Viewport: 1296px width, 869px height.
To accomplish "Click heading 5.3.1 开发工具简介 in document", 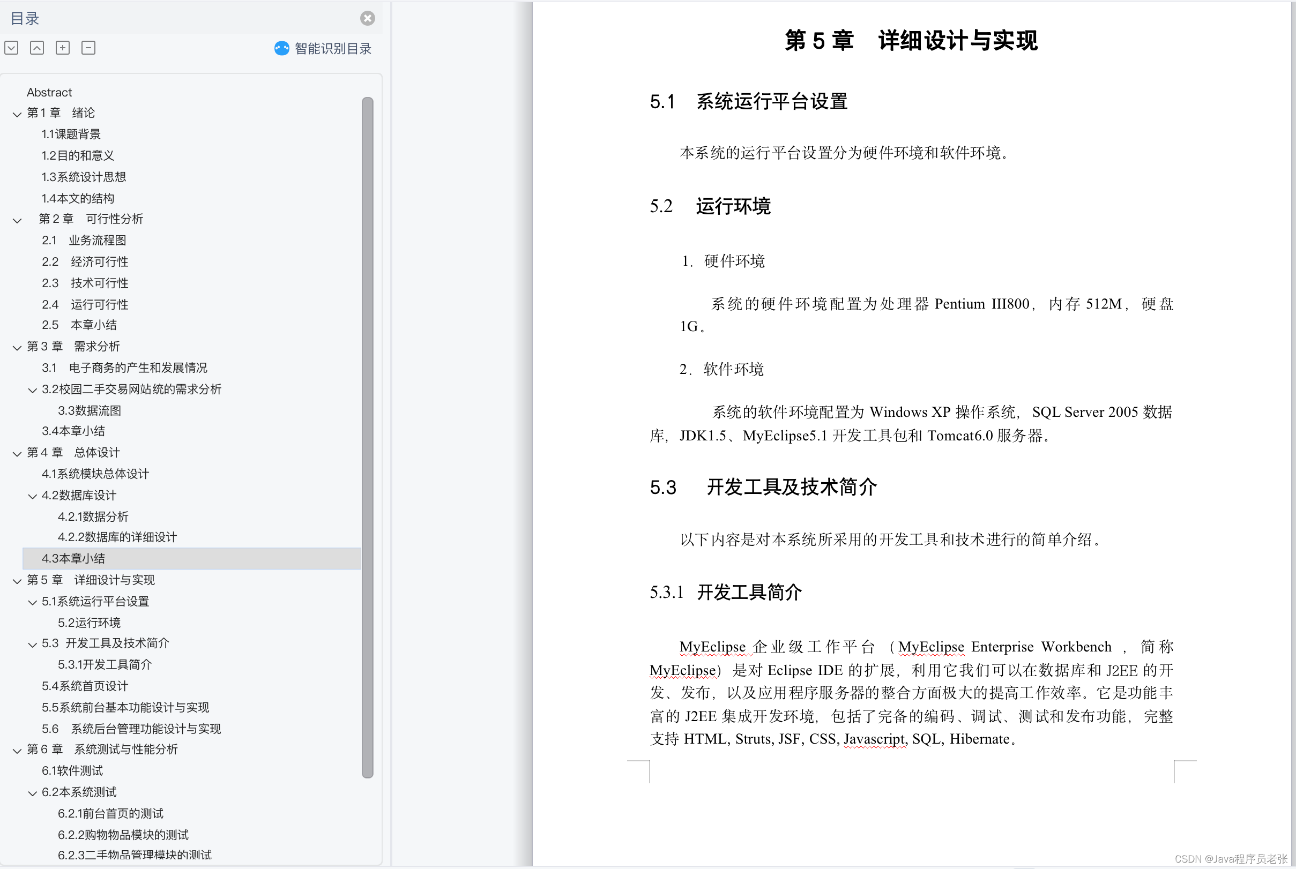I will 726,593.
